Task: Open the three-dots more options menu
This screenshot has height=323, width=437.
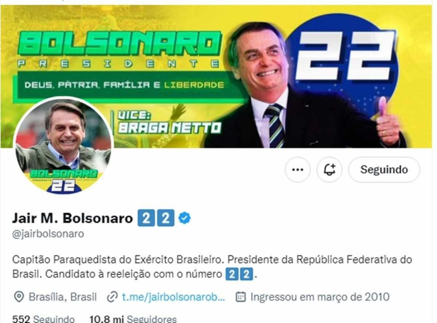Action: (298, 170)
